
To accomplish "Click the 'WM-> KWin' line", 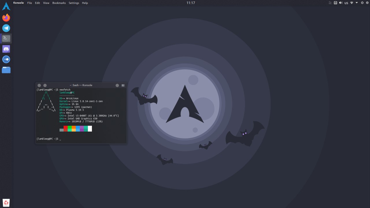I will pos(66,113).
